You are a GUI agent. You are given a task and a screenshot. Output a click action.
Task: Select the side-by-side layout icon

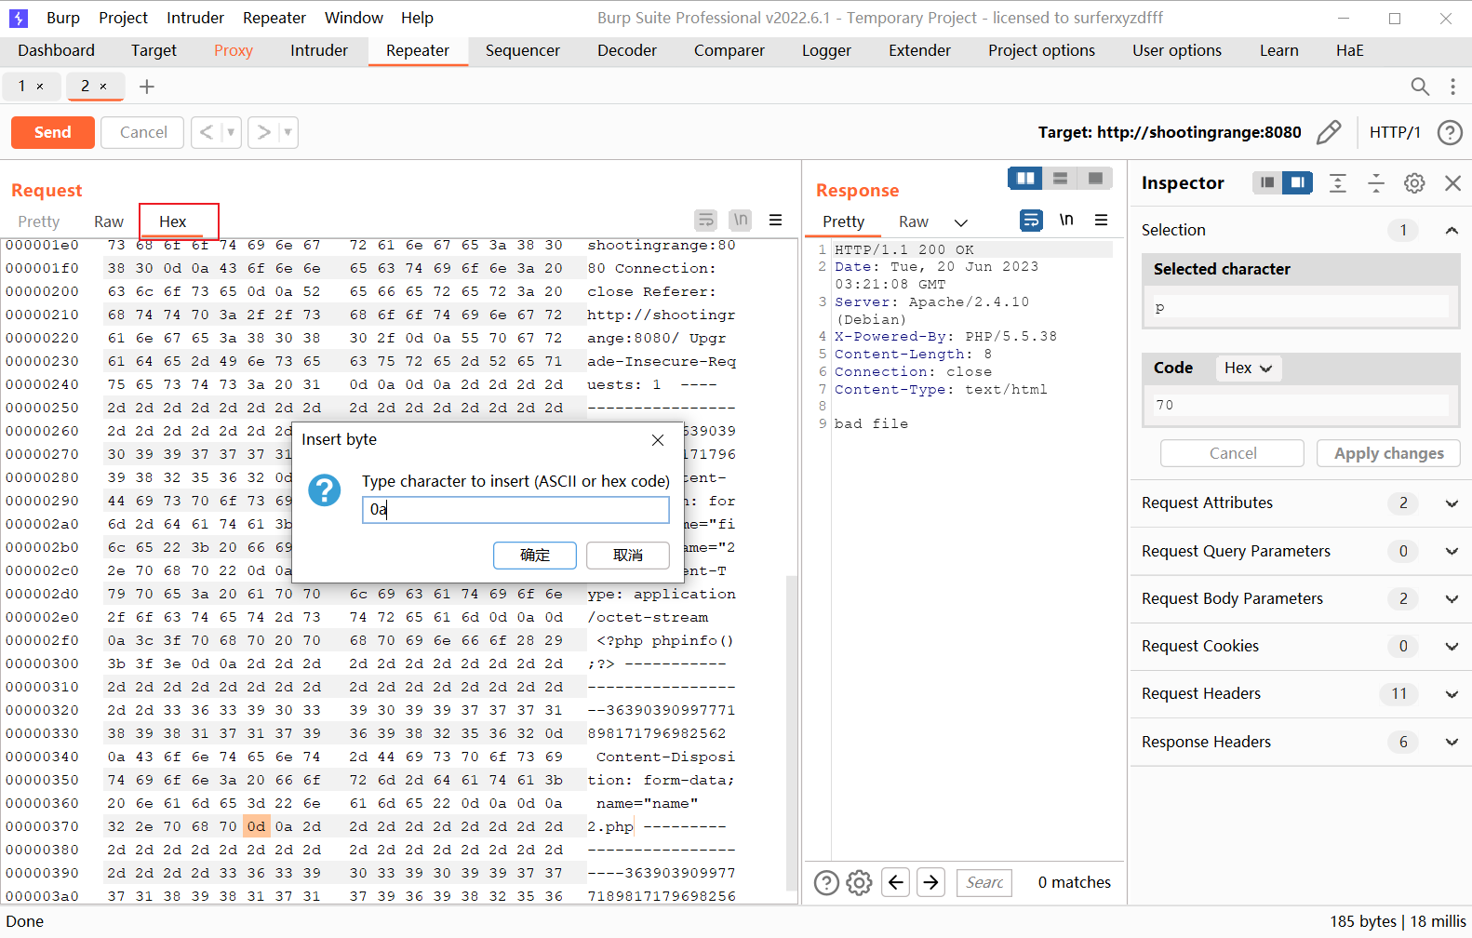1025,178
